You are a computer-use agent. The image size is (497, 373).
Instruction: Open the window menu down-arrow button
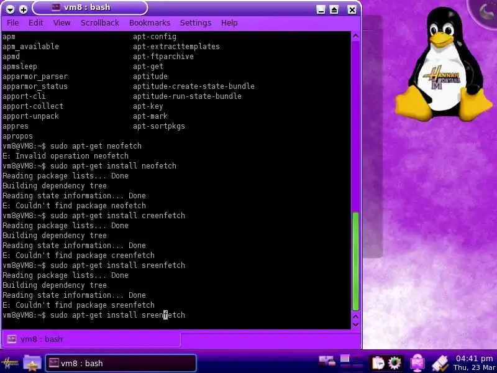10,9
